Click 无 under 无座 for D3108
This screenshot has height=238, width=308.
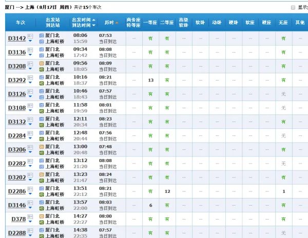tap(283, 108)
